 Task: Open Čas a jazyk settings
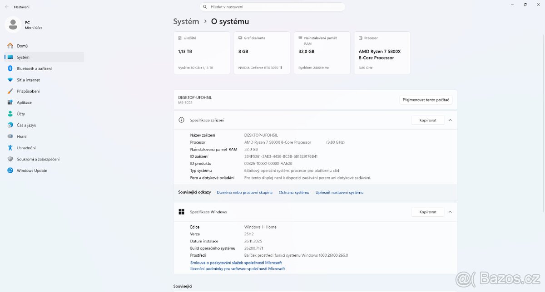[x=26, y=125]
